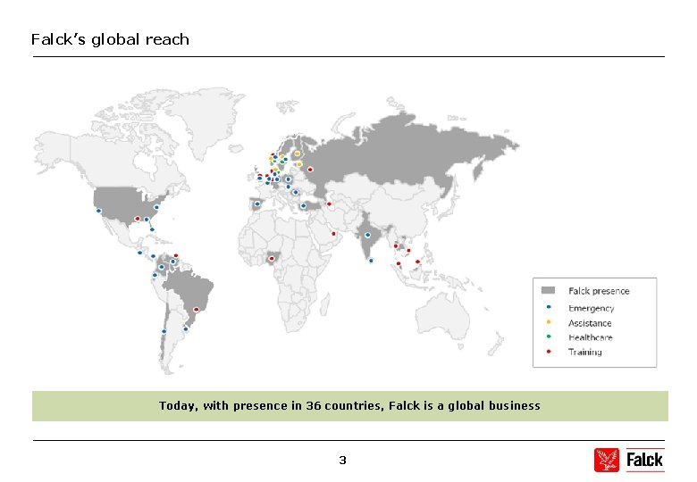Click the blue marker in Spain

[257, 204]
